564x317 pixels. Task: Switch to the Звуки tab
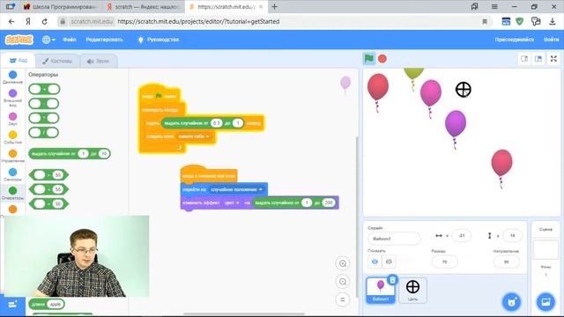pos(98,61)
